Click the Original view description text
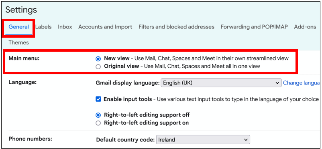322x149 pixels. (x=202, y=66)
